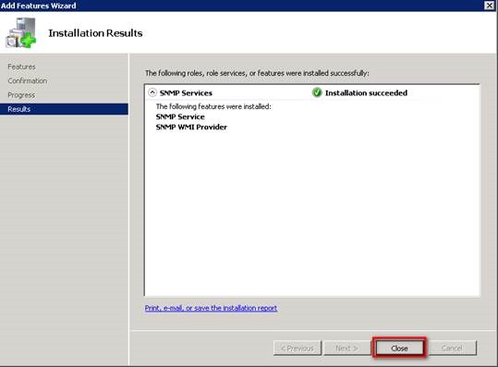Click the Installation succeeded status text
Viewport: 498px width, 367px height.
366,92
